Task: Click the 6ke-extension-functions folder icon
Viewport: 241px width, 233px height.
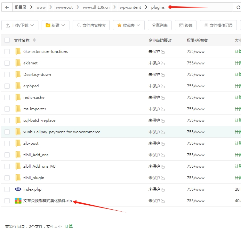Action: coord(18,51)
